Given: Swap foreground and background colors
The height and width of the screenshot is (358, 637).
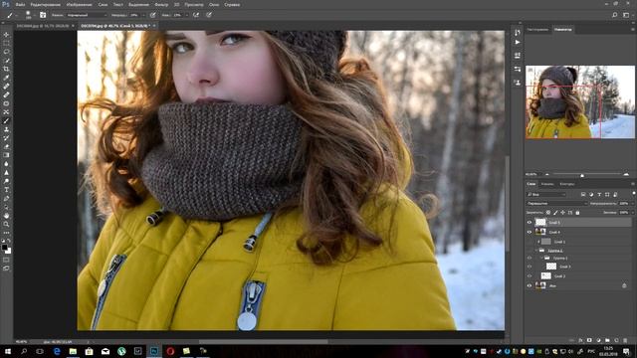Looking at the screenshot, I should (x=9, y=241).
